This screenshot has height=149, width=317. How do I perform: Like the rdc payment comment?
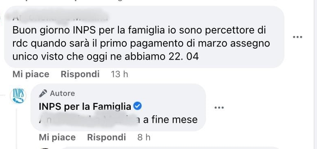pyautogui.click(x=31, y=74)
